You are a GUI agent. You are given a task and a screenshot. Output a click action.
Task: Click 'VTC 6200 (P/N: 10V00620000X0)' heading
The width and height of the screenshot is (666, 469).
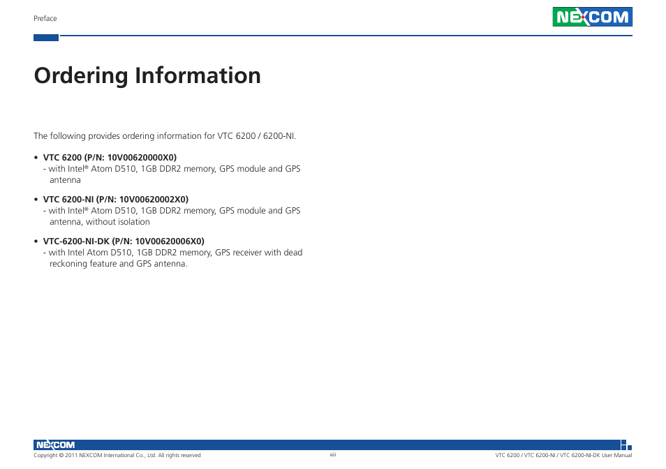pos(110,158)
